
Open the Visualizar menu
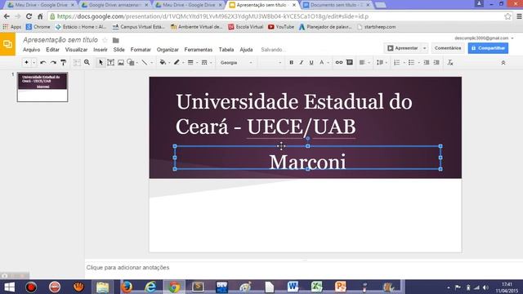click(76, 50)
